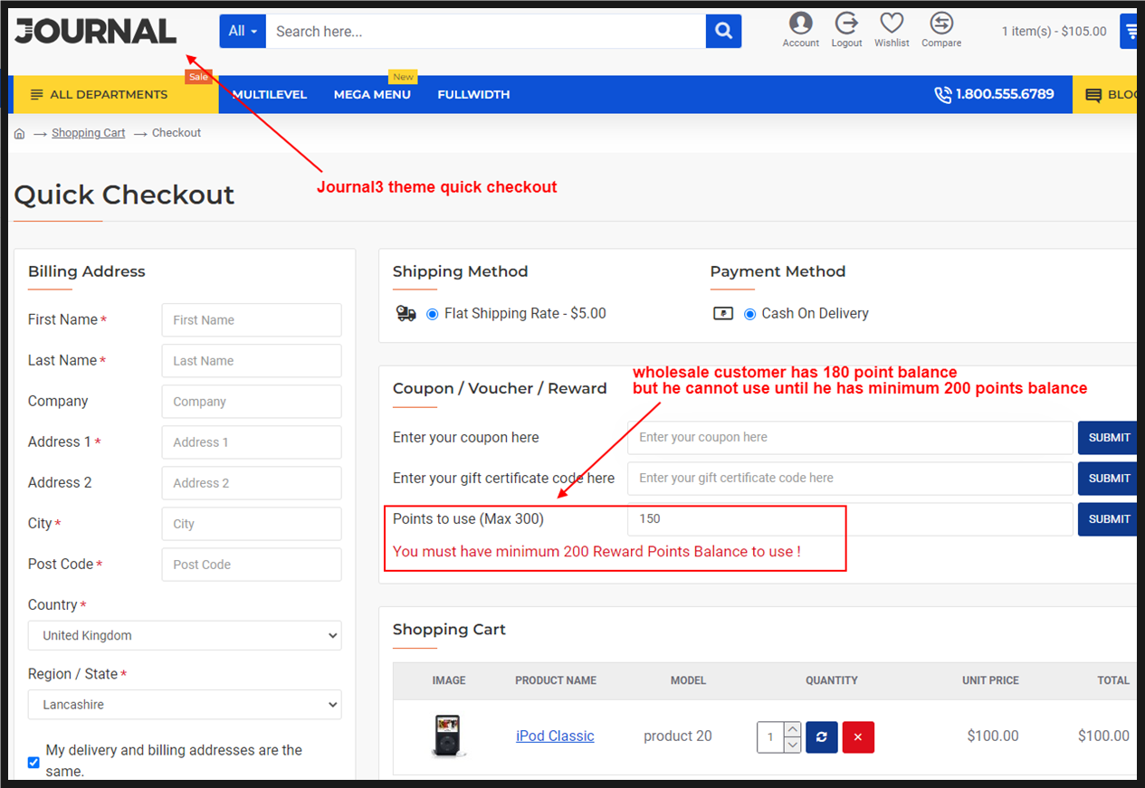Click the Points to use input field
This screenshot has width=1145, height=788.
point(849,519)
